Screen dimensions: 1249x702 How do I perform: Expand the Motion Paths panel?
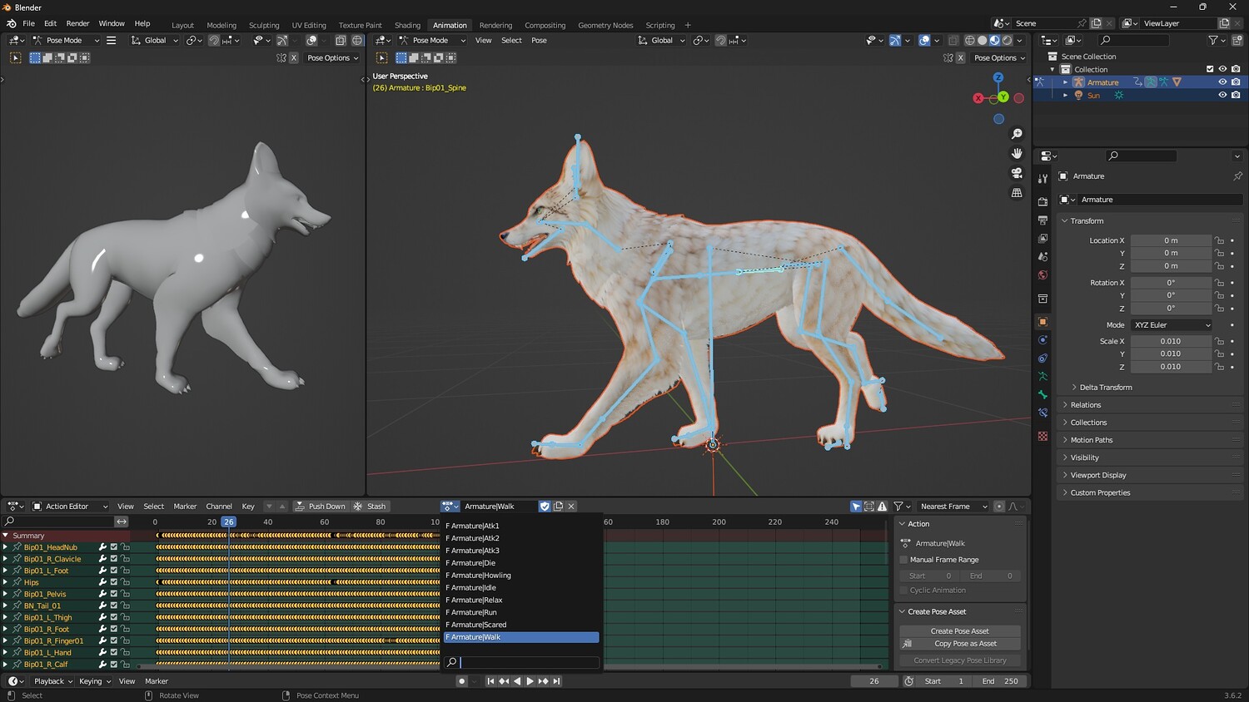click(1091, 440)
